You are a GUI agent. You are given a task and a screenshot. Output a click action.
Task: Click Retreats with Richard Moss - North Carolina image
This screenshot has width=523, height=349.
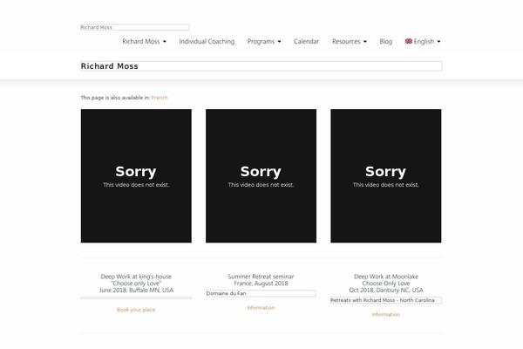click(386, 300)
